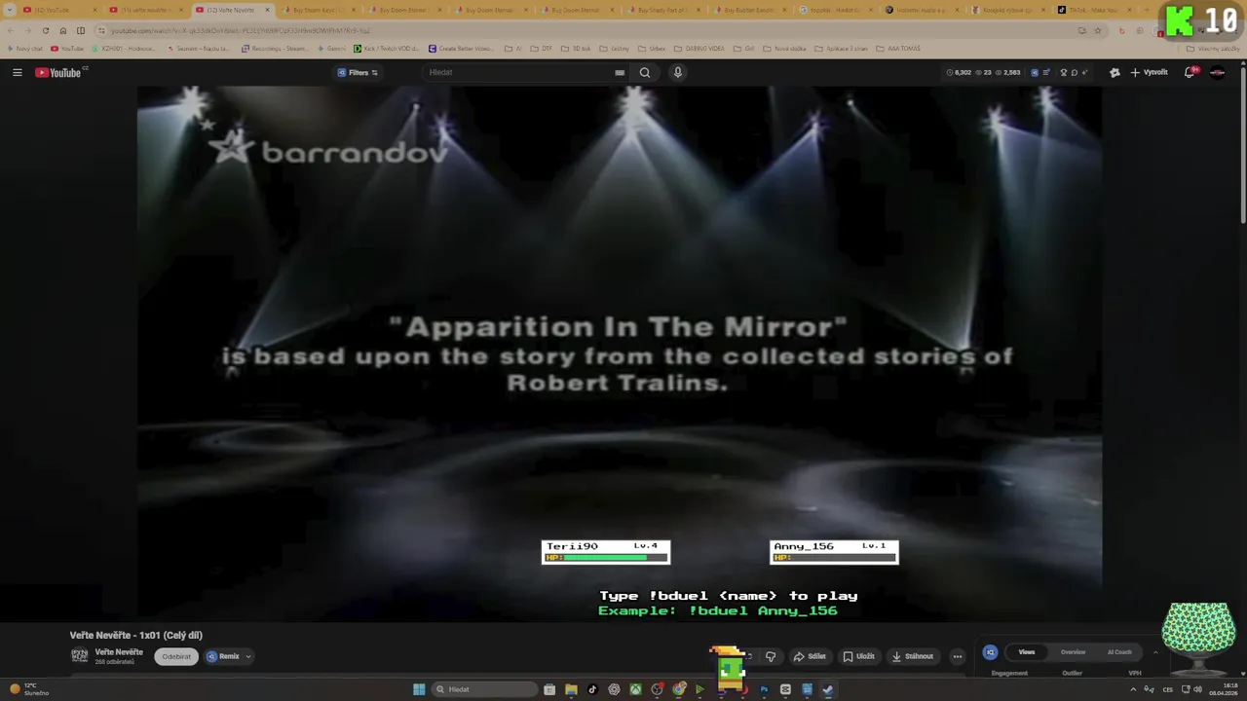Click the Uložit save button

click(859, 656)
